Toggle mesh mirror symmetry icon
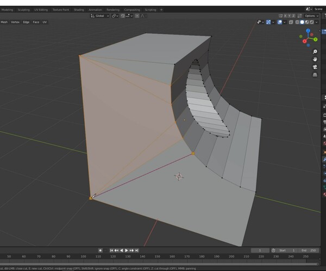Viewport: 326px width, 271px height. pos(280,16)
